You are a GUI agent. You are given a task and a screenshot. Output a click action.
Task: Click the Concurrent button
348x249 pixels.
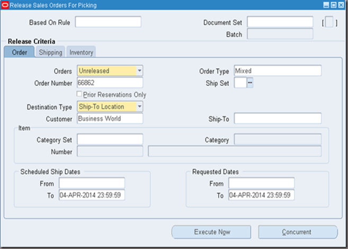298,232
